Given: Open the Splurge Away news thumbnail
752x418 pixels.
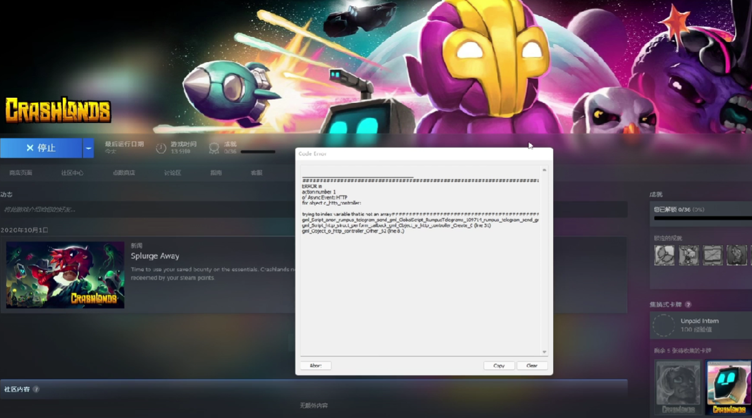Looking at the screenshot, I should 65,275.
